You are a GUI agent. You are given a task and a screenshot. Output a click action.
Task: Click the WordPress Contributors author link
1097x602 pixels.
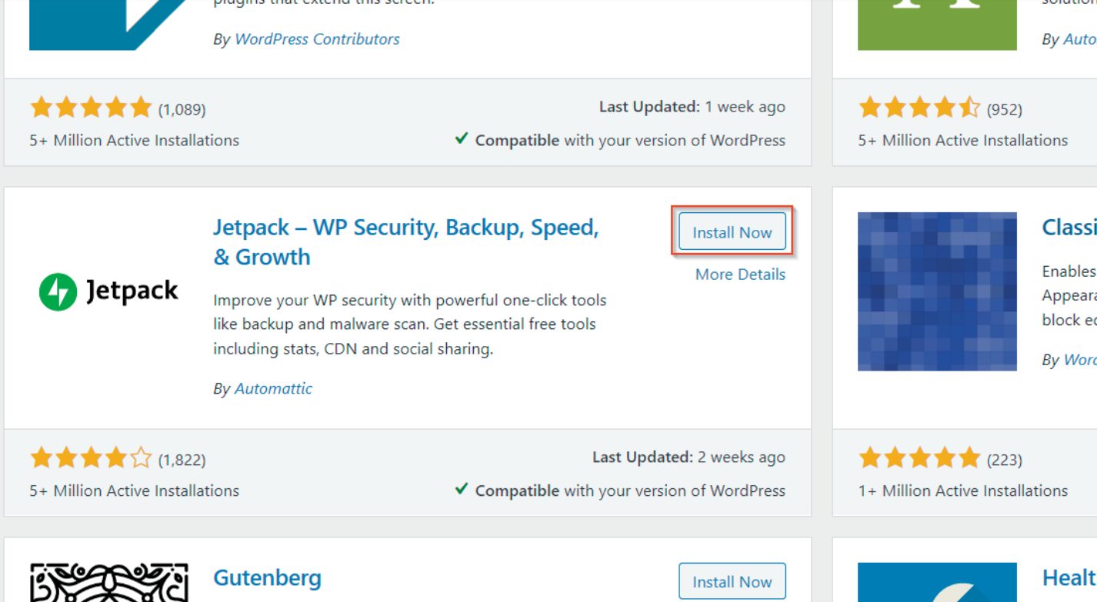[x=318, y=38]
